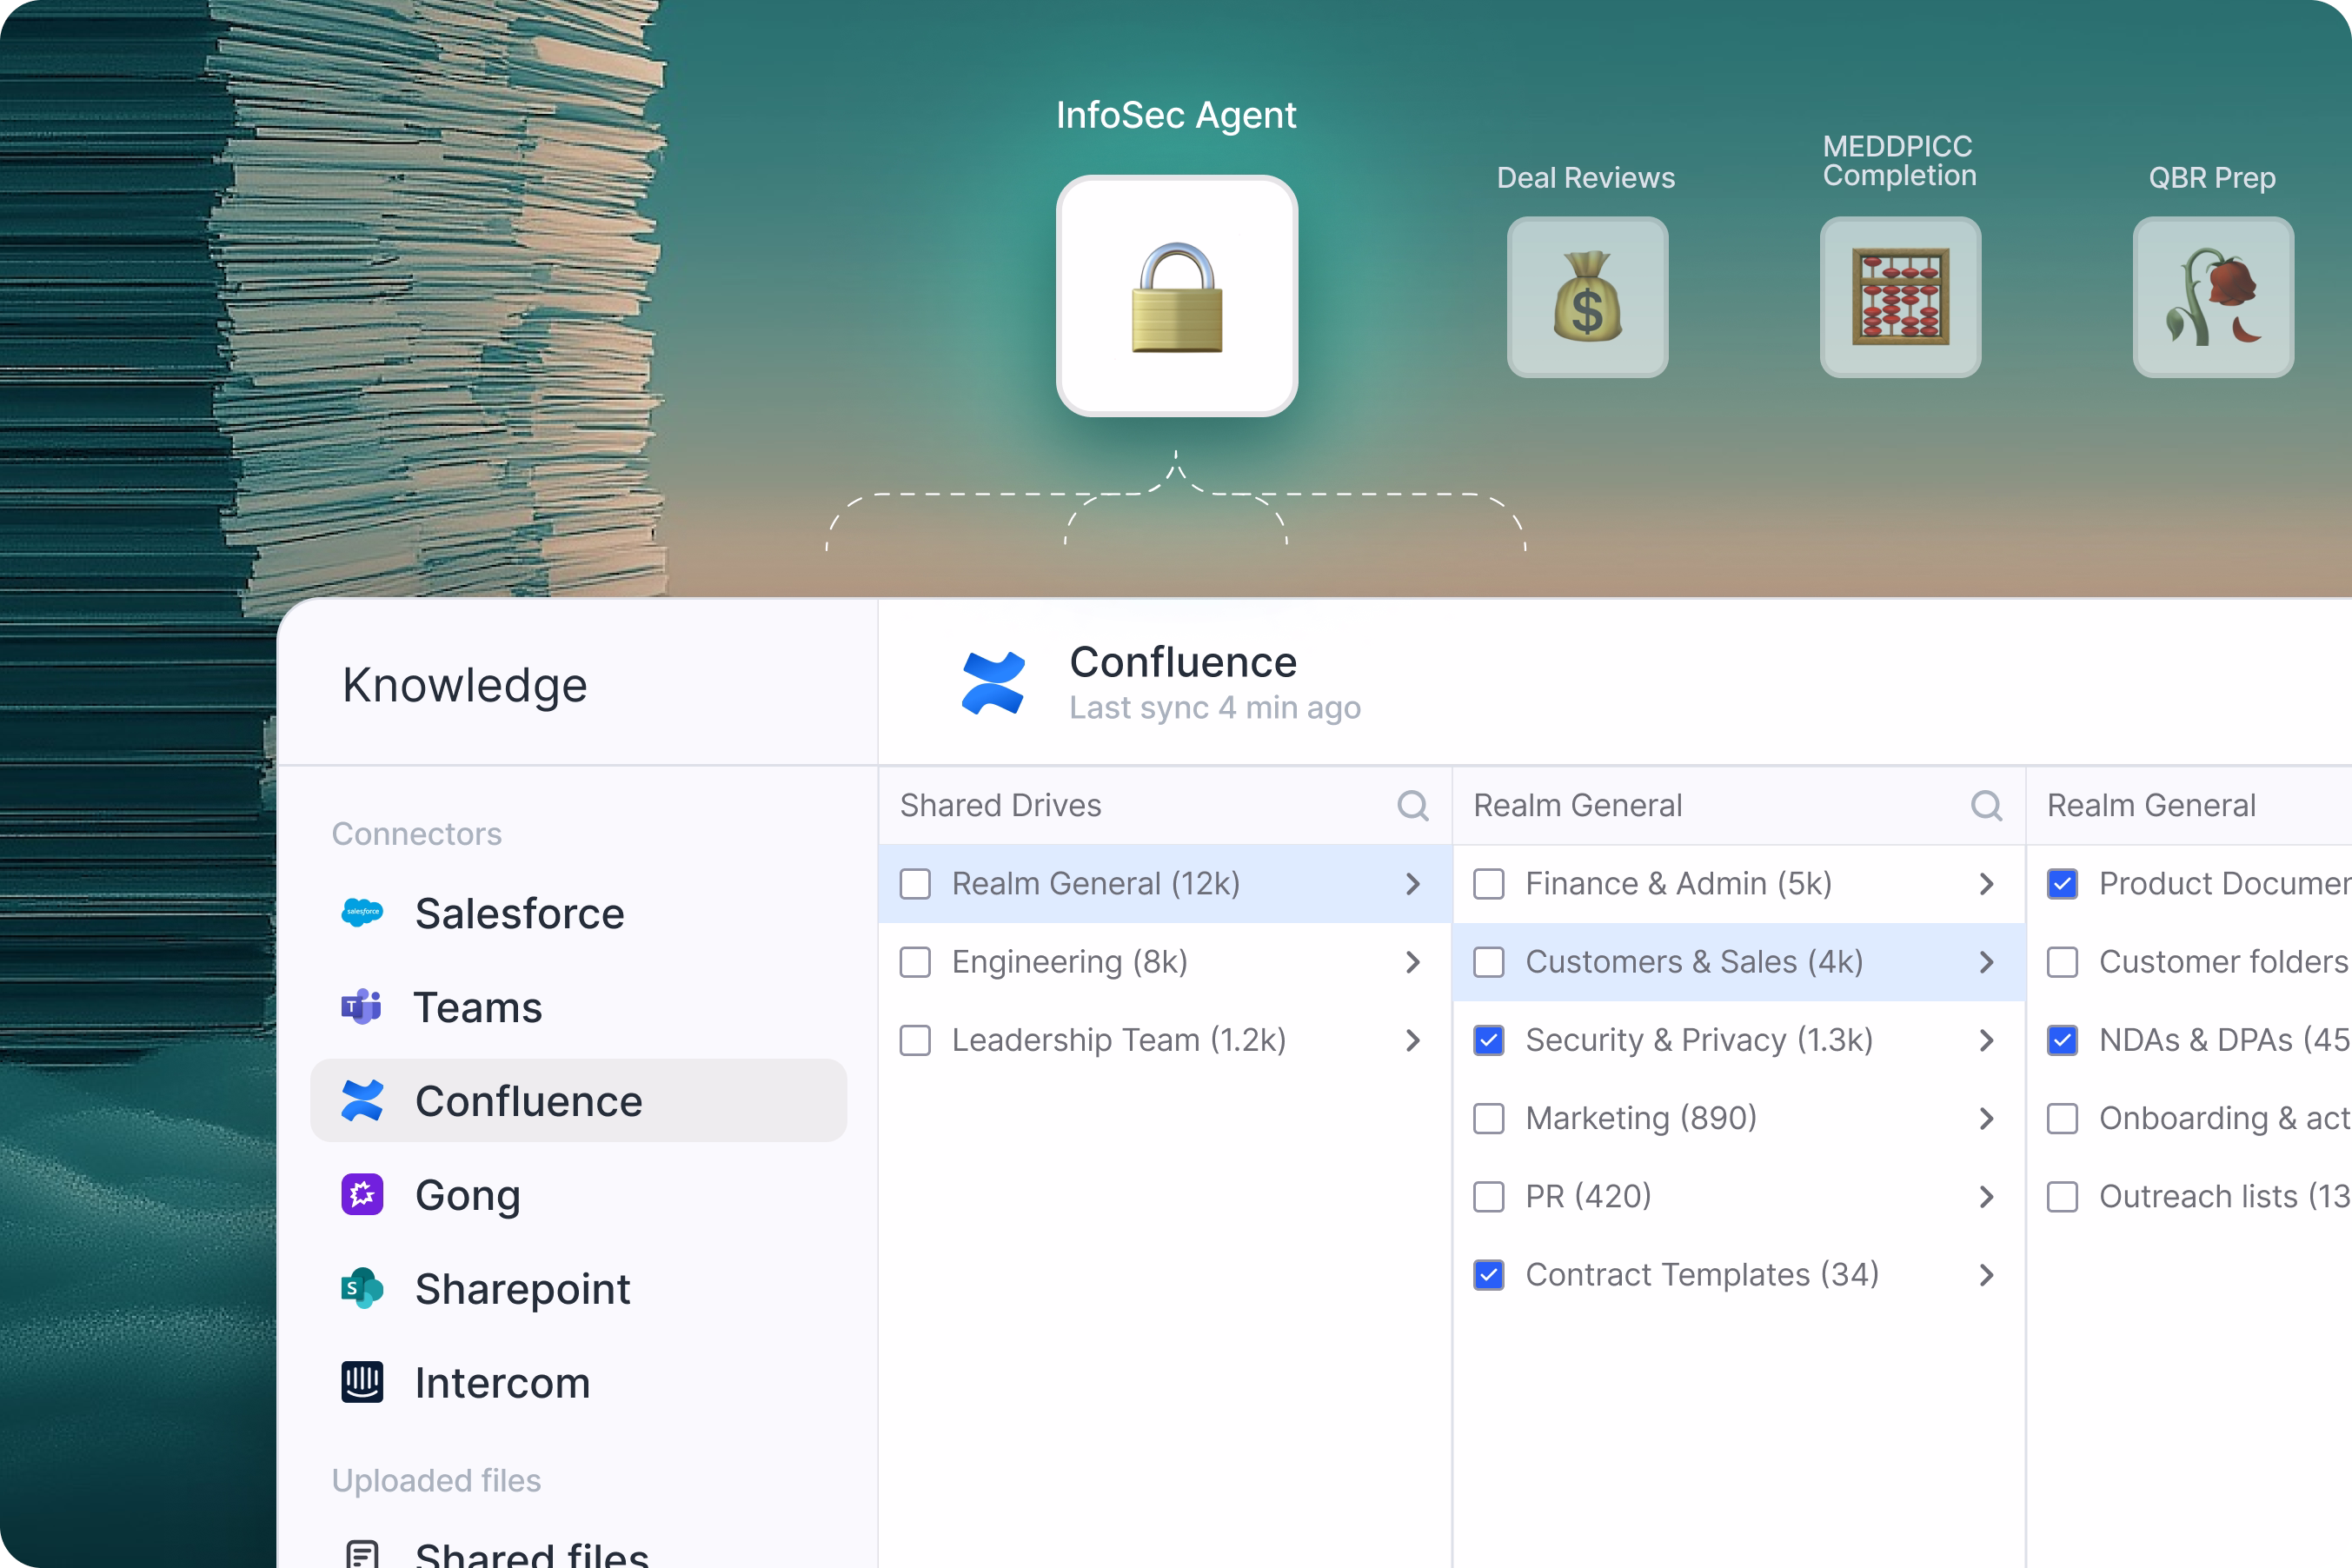Select the Deal Reviews money bag icon
Screen dimensions: 2352x1568
tap(1587, 297)
